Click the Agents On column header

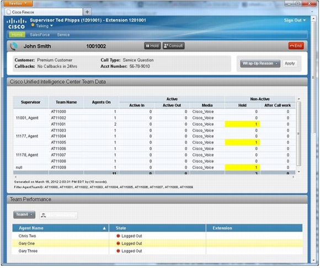coord(101,102)
